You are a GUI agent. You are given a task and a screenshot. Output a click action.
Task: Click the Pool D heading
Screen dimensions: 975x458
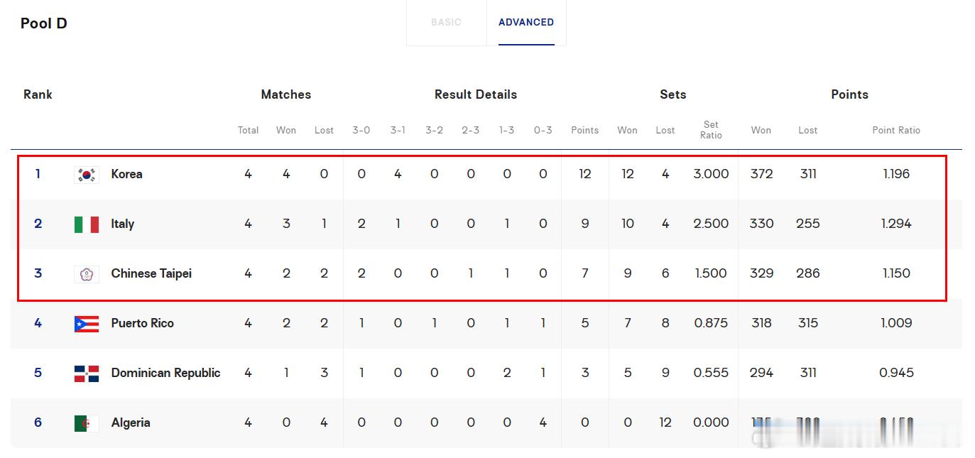(x=44, y=23)
